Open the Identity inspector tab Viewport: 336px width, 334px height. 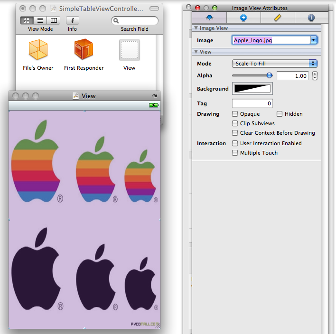pyautogui.click(x=311, y=18)
